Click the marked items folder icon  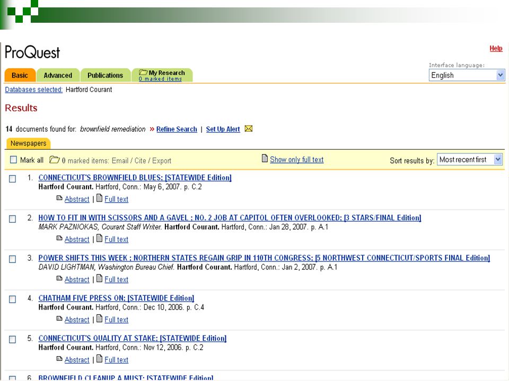coord(54,159)
